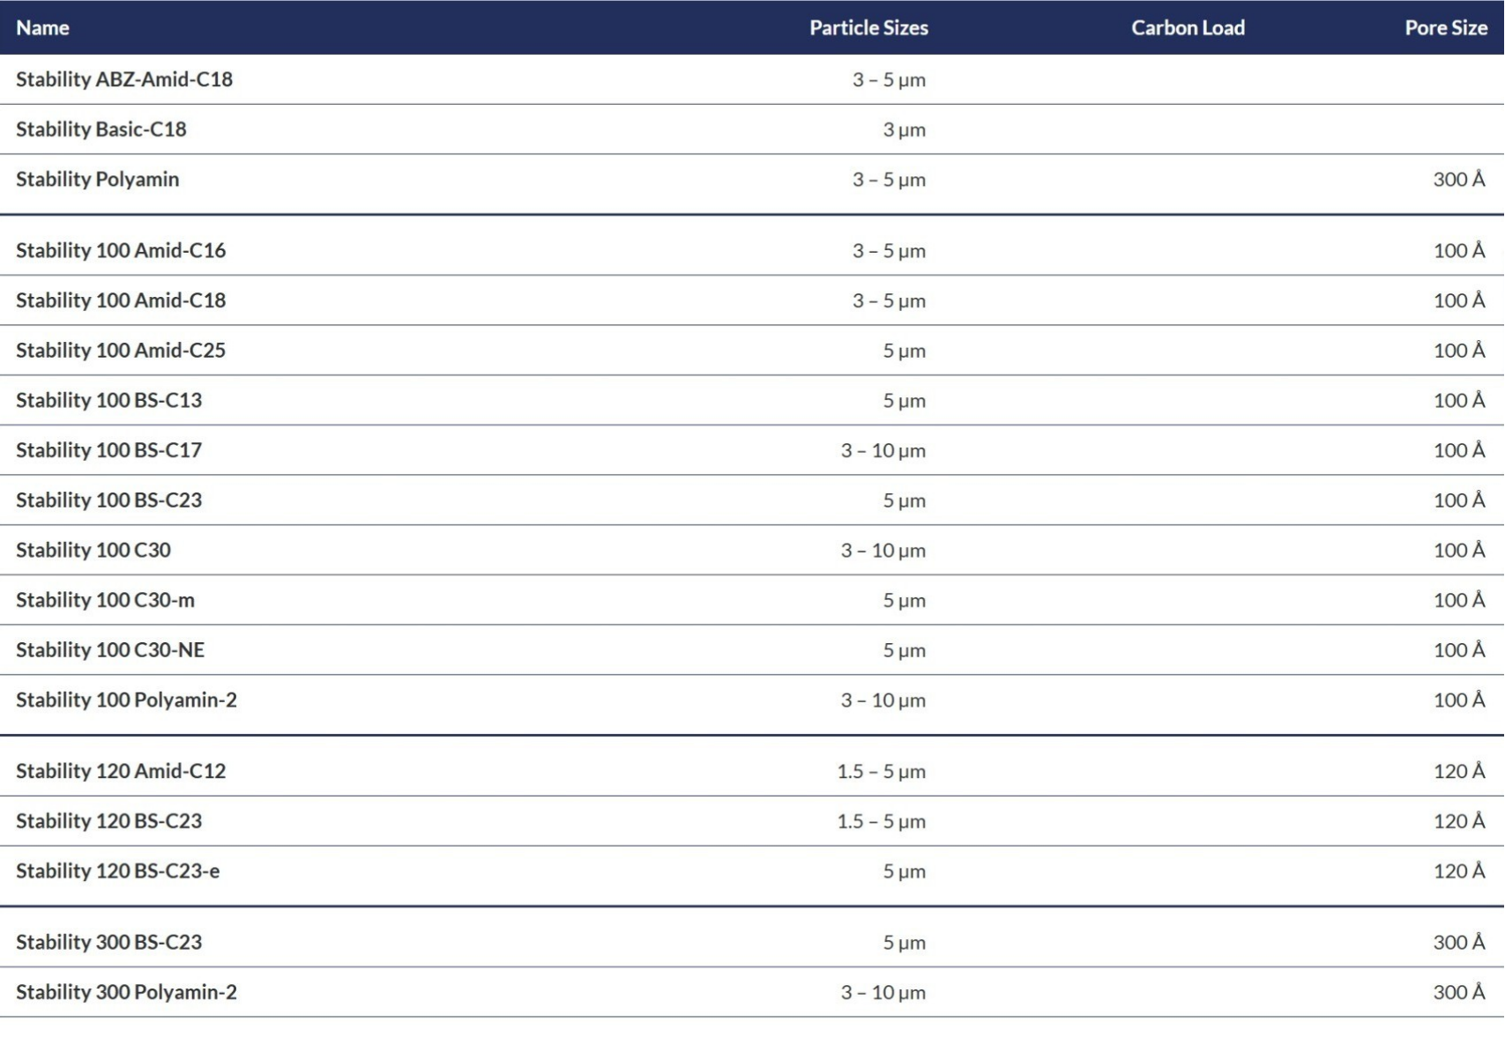Select Stability 100 BS-C17 entry
Viewport: 1505px width, 1037px height.
(x=108, y=450)
